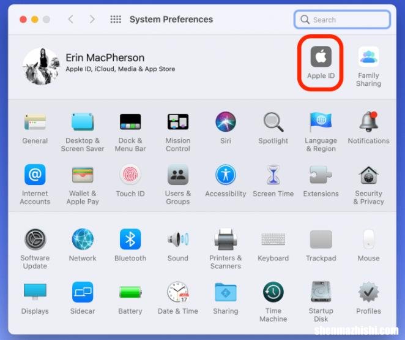Go forward with the right chevron button
This screenshot has height=340, width=405.
(92, 20)
